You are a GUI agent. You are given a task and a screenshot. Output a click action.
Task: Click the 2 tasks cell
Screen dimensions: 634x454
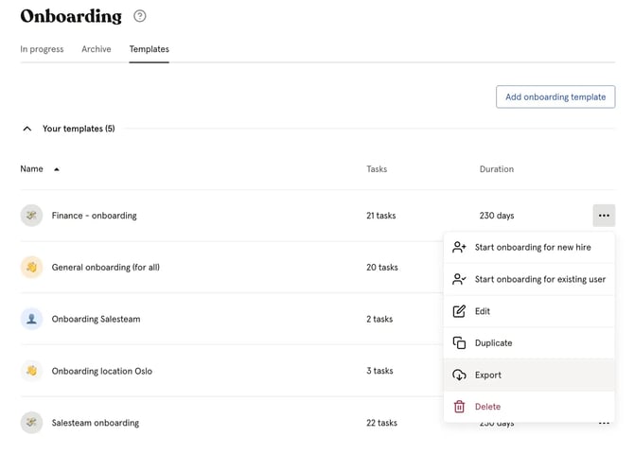[379, 319]
